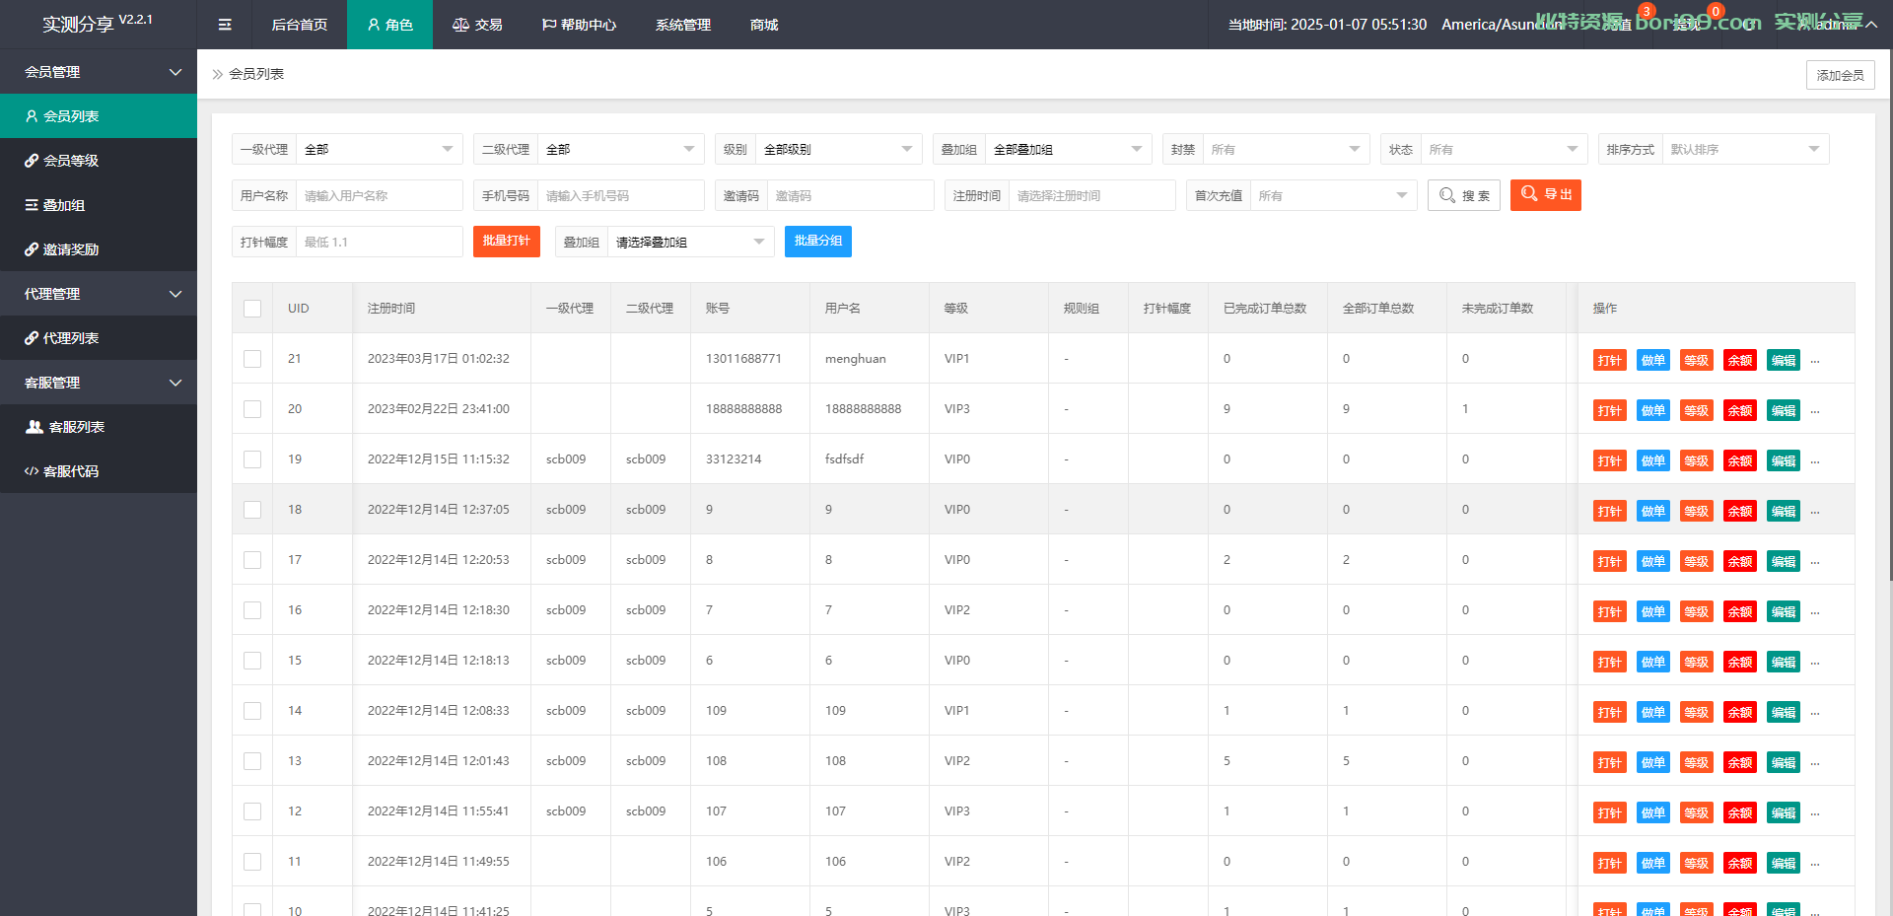
Task: Click the search magnifier button
Action: (1464, 195)
